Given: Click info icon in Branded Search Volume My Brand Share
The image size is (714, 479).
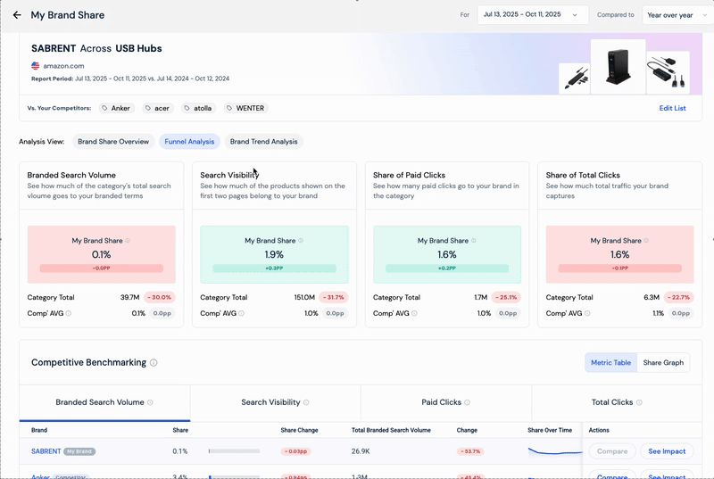Looking at the screenshot, I should pyautogui.click(x=128, y=241).
